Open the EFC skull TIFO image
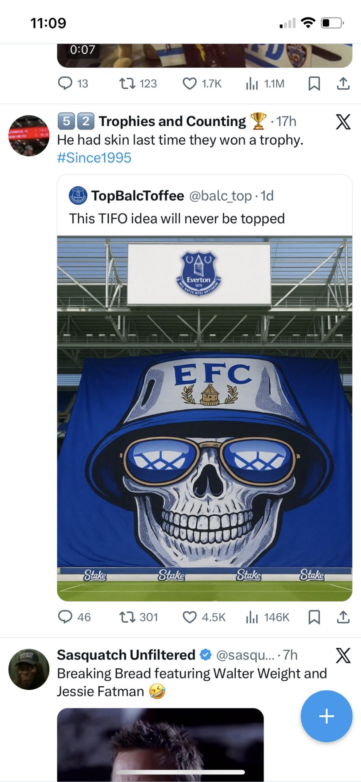This screenshot has height=782, width=361. coord(205,418)
